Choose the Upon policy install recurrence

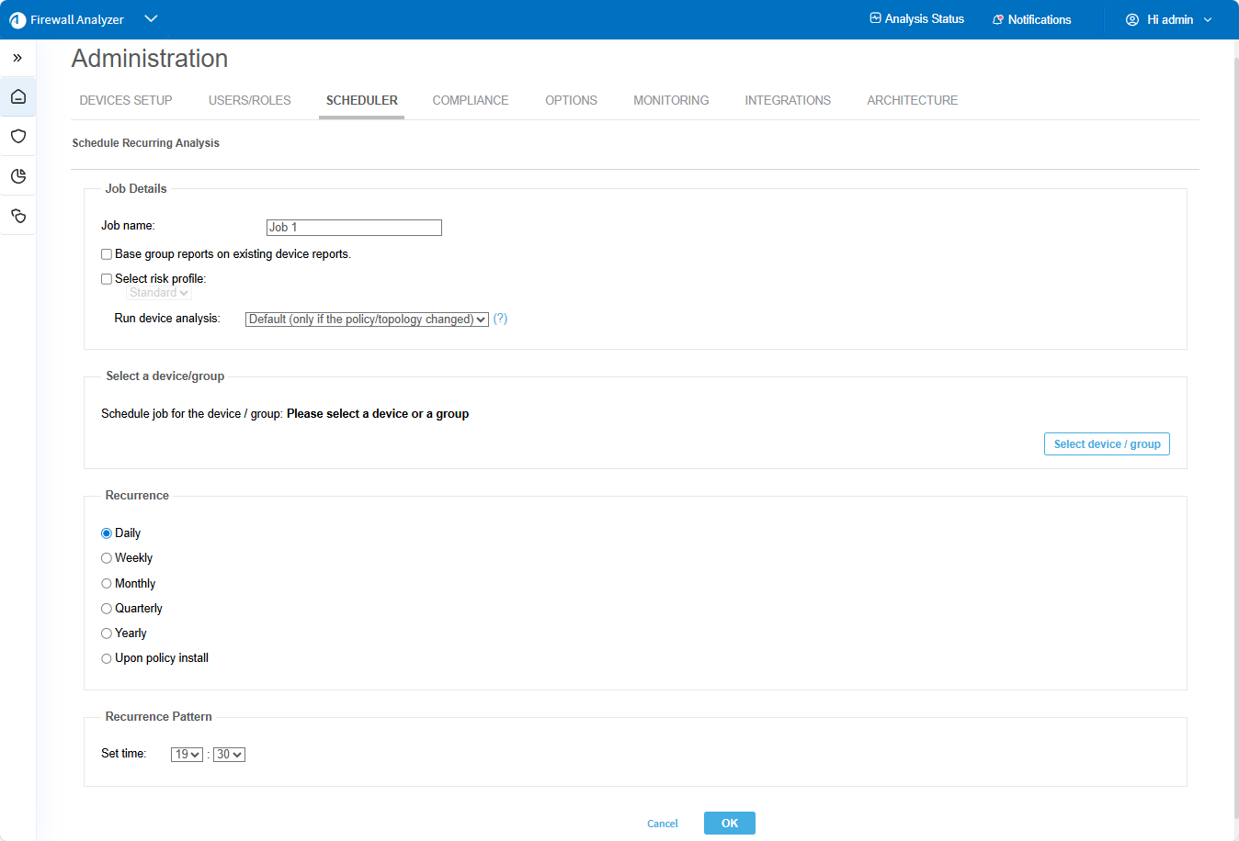[107, 658]
